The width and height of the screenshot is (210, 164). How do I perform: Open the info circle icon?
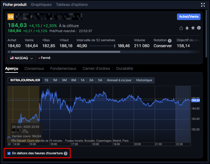199,28
